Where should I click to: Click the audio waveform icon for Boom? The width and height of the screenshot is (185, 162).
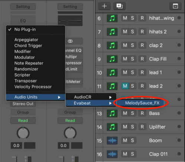click(x=112, y=140)
